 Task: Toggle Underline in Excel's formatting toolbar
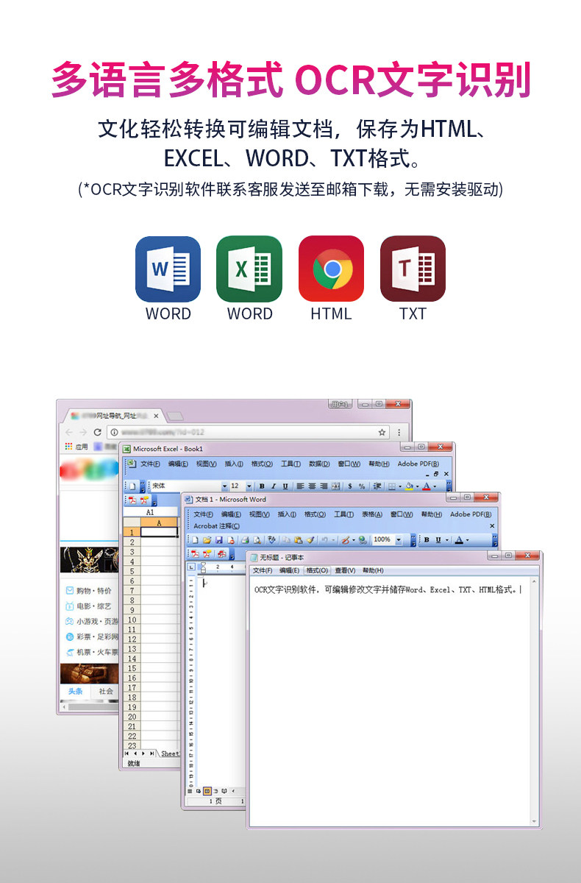pos(285,486)
